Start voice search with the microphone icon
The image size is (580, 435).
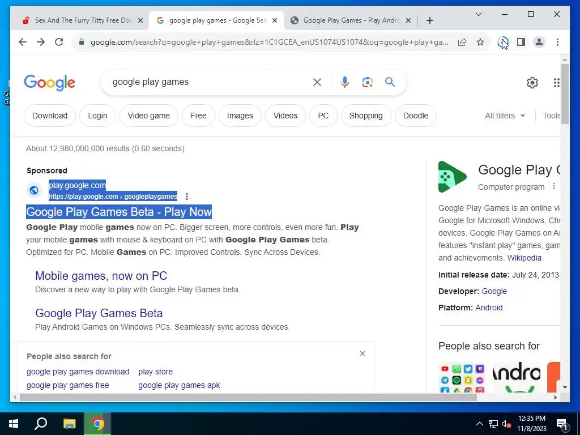click(345, 82)
